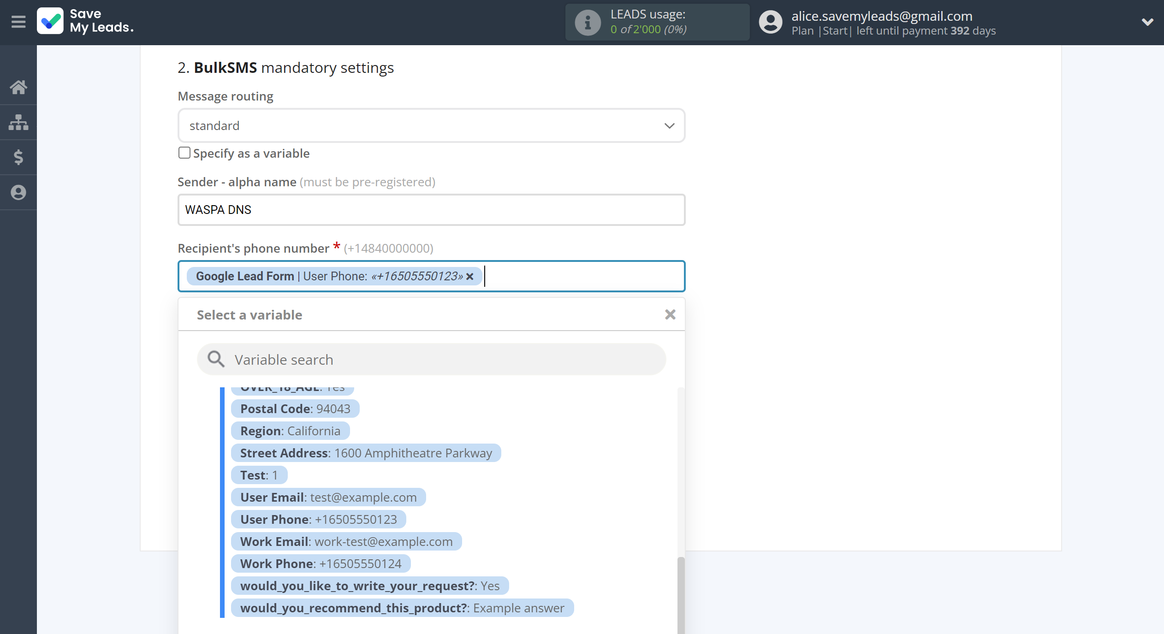The height and width of the screenshot is (634, 1164).
Task: Toggle Specify as a variable checkbox
Action: [x=184, y=153]
